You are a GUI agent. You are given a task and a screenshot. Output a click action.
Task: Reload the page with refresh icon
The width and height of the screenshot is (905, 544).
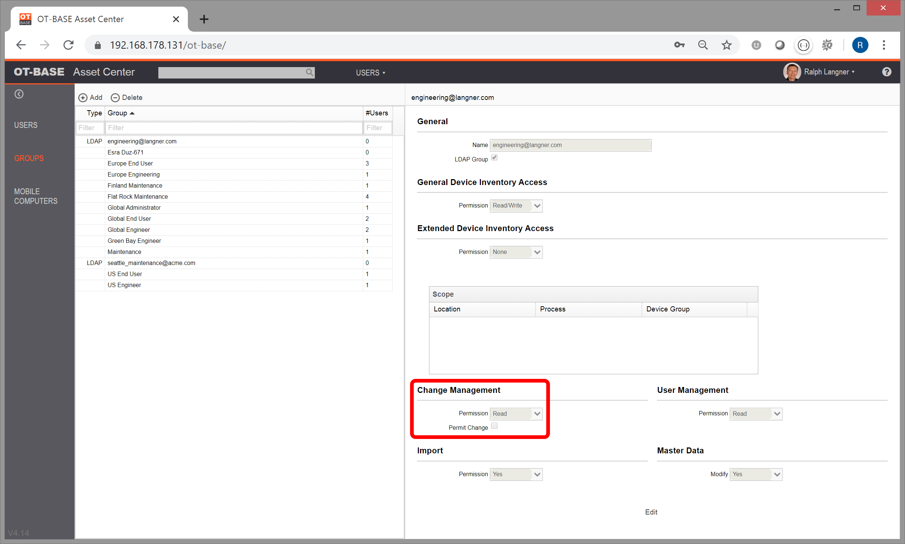[69, 45]
